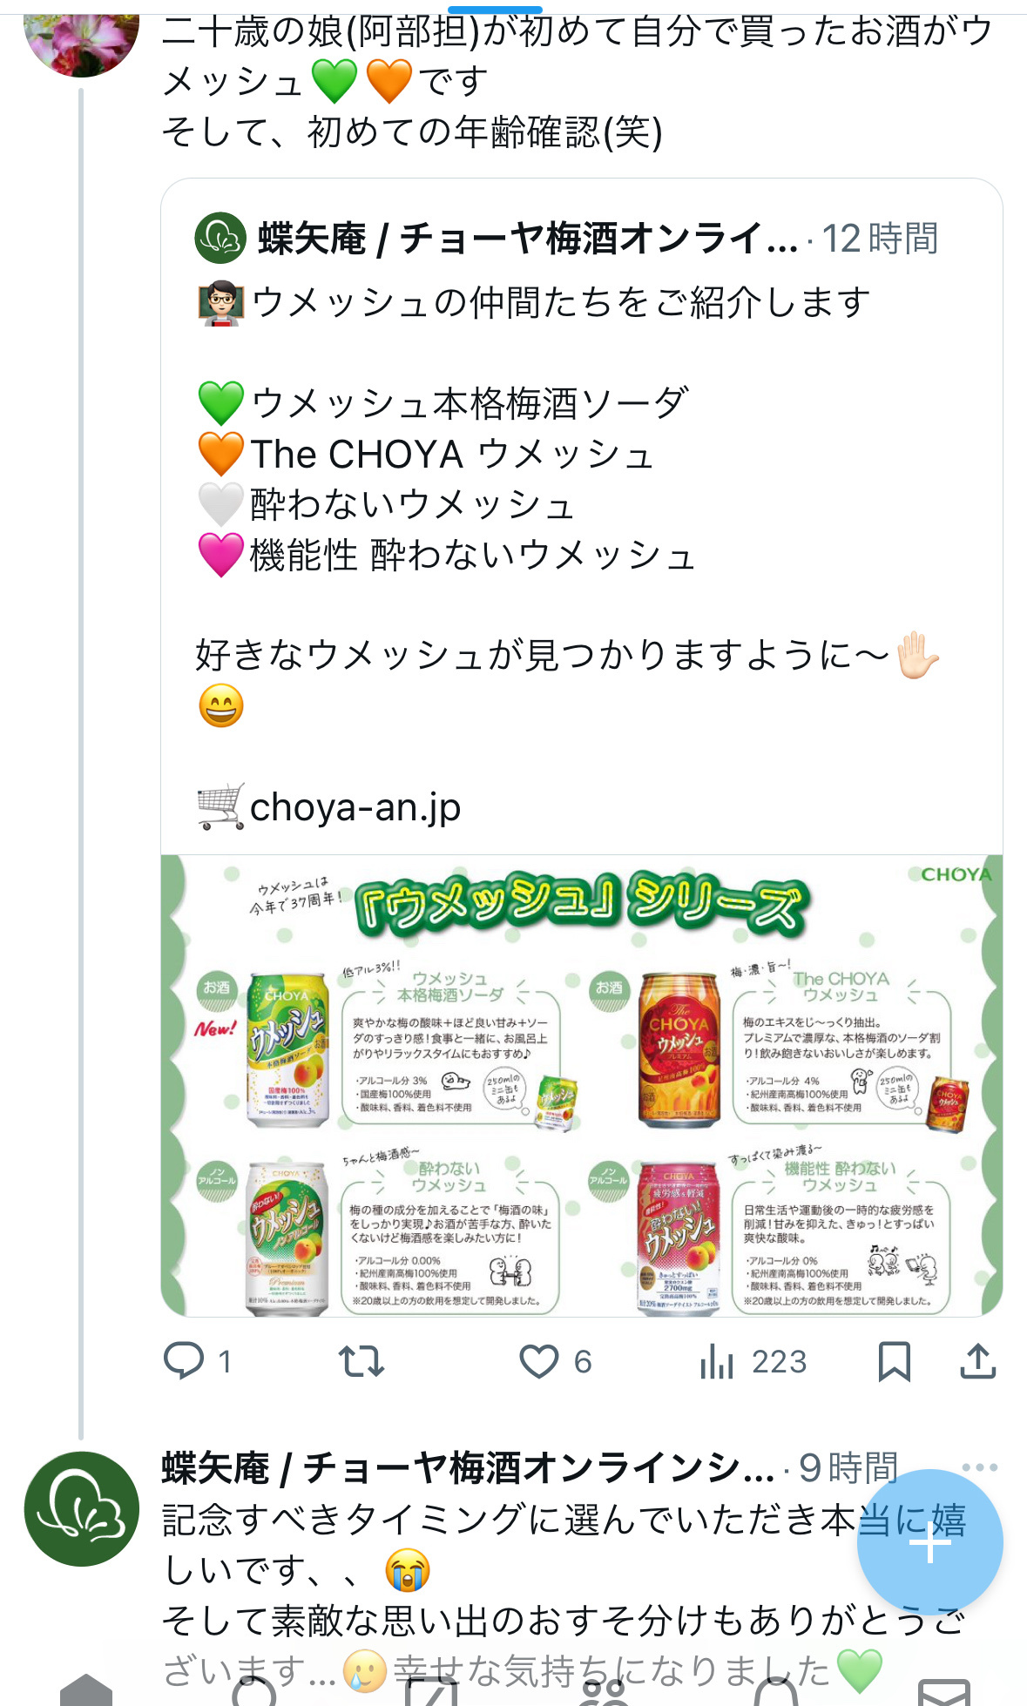Open Notifications bell tab

click(x=775, y=1689)
